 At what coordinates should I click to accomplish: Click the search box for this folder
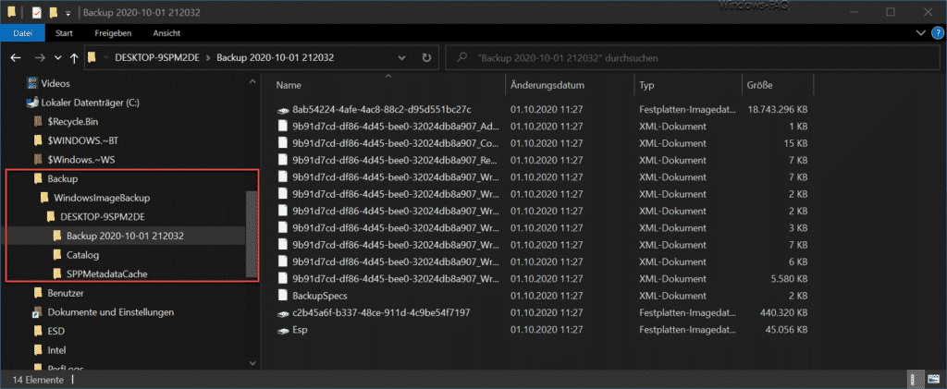coord(692,58)
